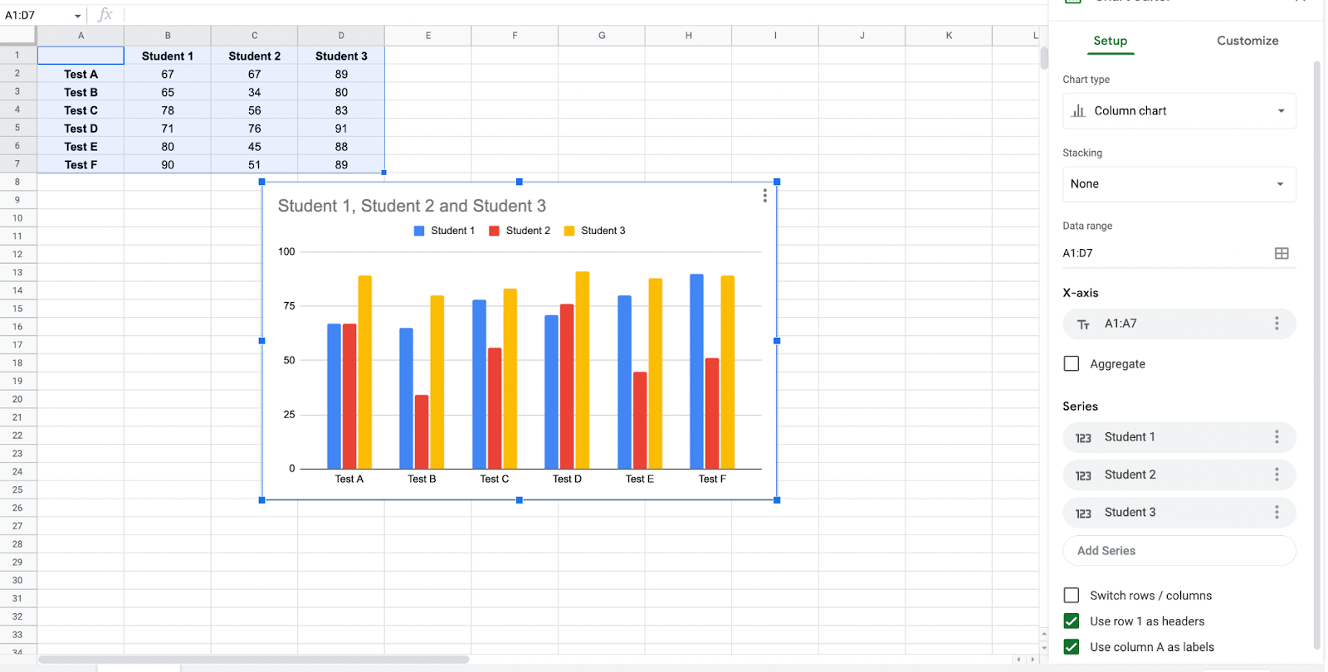
Task: Check Switch rows / columns
Action: (x=1072, y=596)
